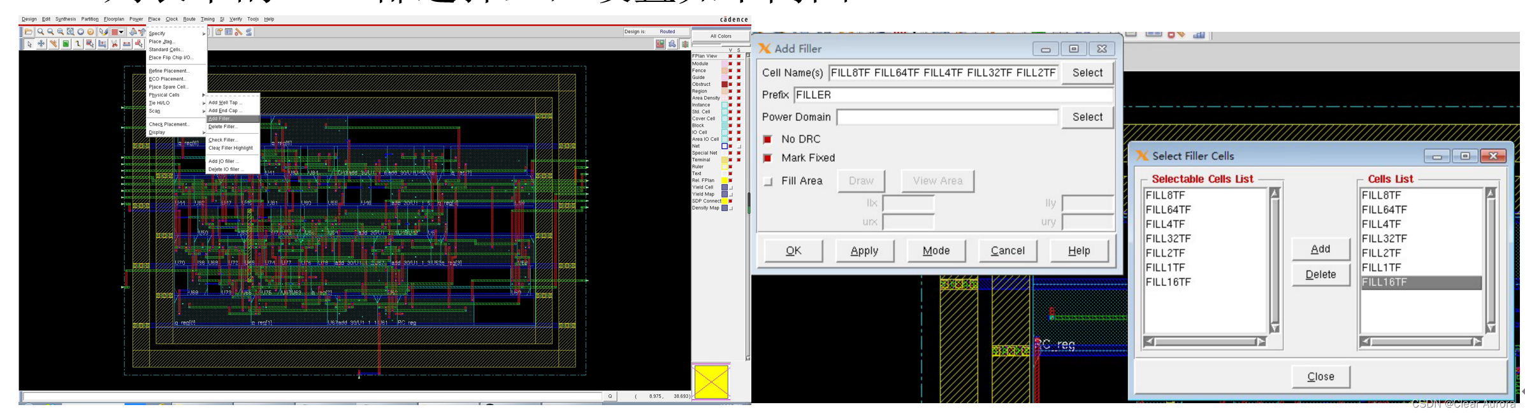Click inside the Prefix input field
The height and width of the screenshot is (414, 1525).
(x=953, y=95)
